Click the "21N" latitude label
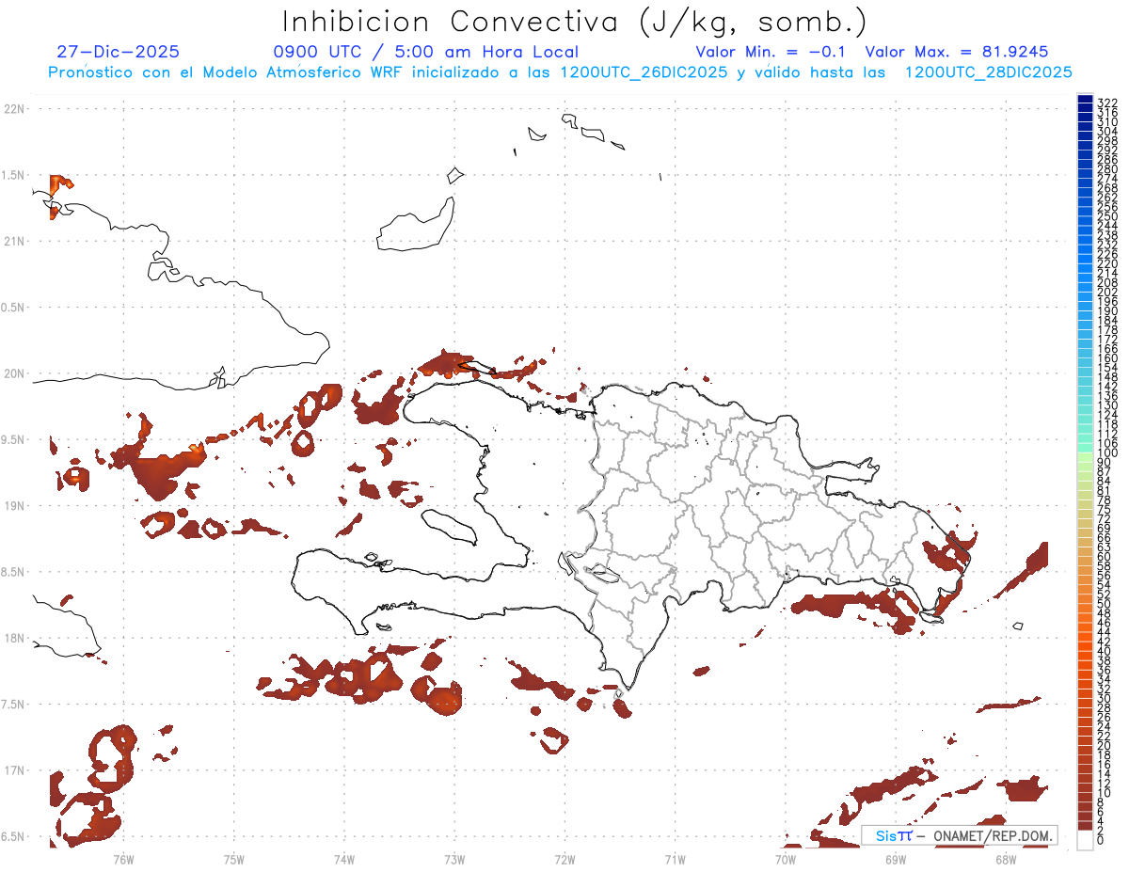This screenshot has height=872, width=1129. pyautogui.click(x=14, y=242)
